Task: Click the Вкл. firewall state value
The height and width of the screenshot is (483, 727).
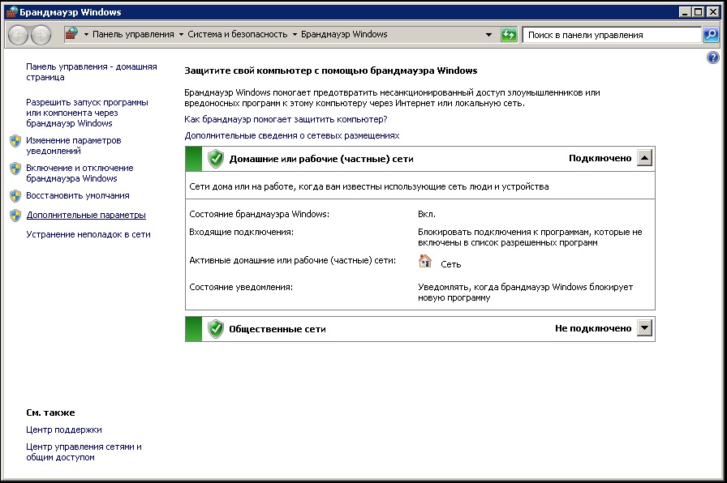Action: 427,214
